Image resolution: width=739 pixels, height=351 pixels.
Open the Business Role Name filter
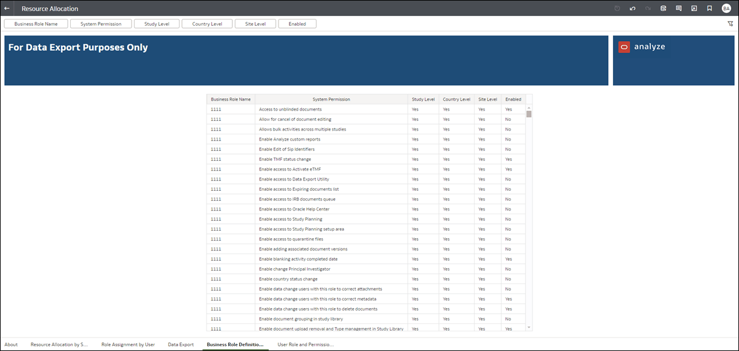tap(36, 24)
